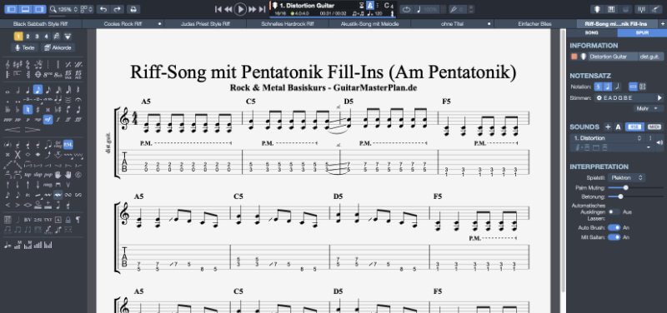Image resolution: width=667 pixels, height=313 pixels.
Task: Select voice 3 in the edition palette
Action: point(38,37)
